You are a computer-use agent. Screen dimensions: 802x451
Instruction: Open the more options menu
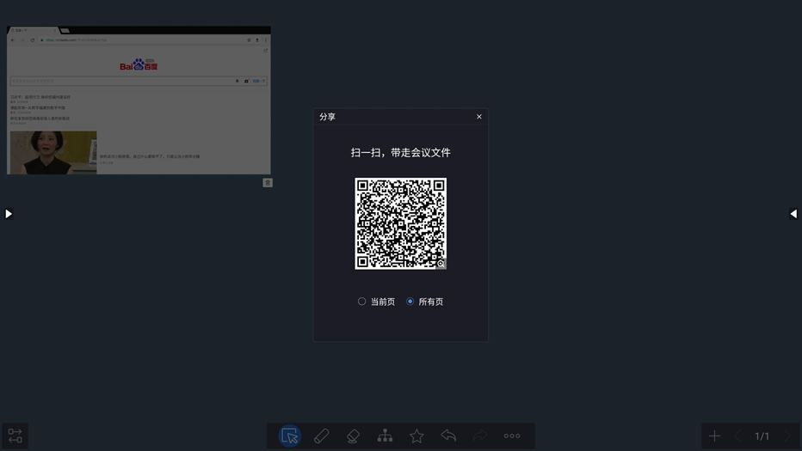click(x=512, y=436)
